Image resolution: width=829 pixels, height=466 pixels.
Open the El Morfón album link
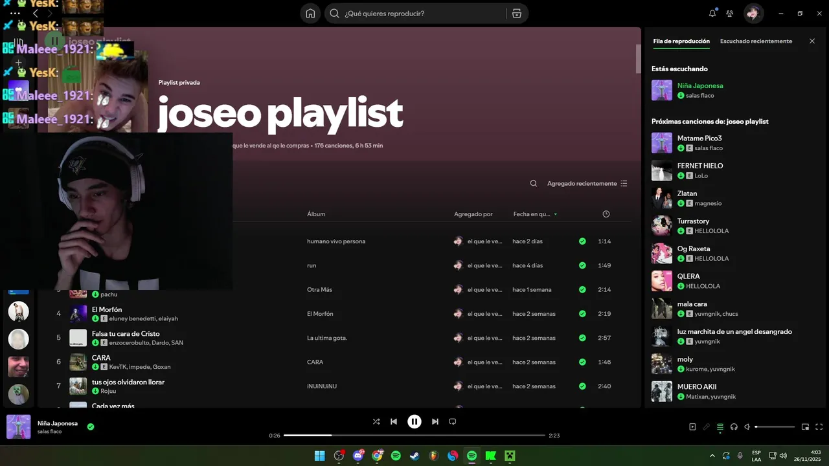320,314
